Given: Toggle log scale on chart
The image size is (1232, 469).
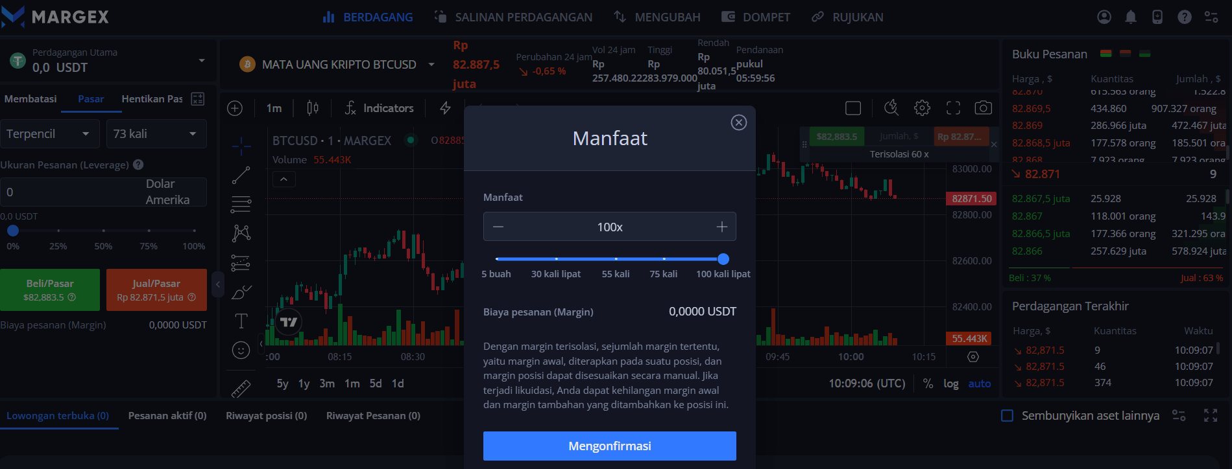Looking at the screenshot, I should (x=951, y=383).
